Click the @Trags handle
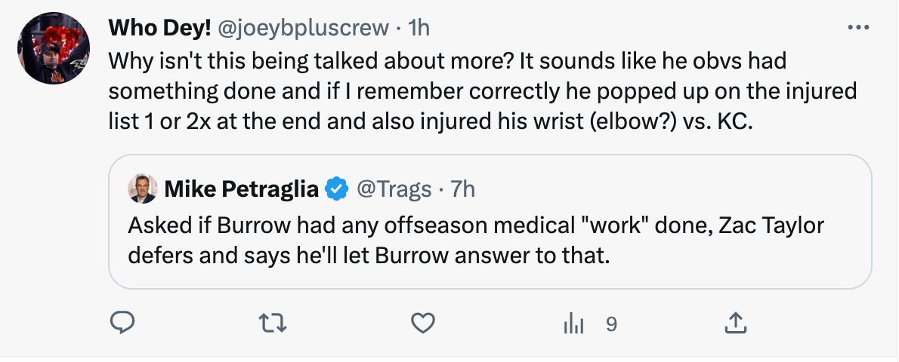 [x=394, y=189]
